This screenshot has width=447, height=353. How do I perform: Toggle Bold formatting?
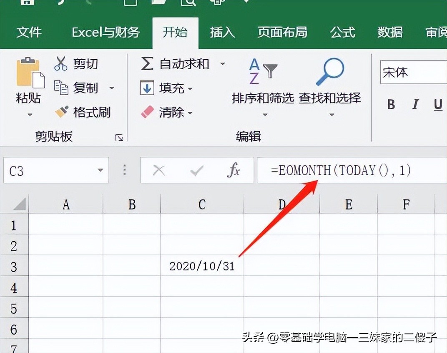pyautogui.click(x=391, y=104)
